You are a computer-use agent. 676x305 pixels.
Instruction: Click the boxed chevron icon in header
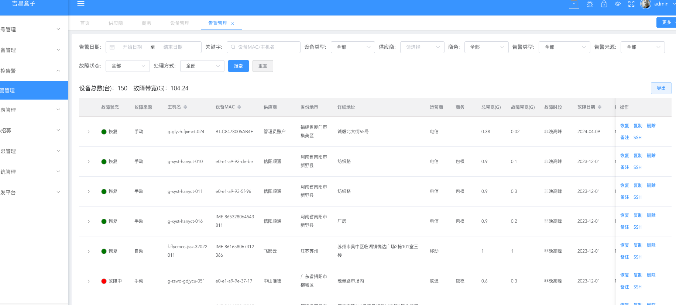click(574, 4)
